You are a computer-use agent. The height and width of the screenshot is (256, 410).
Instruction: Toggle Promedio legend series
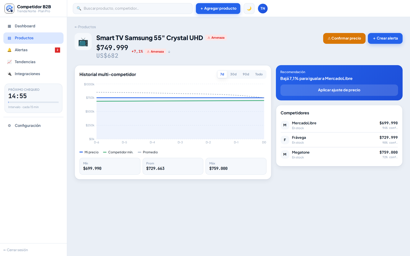click(148, 152)
